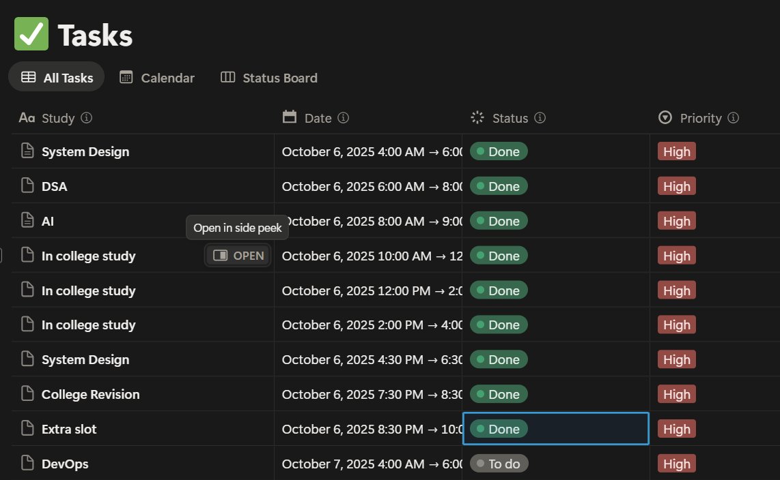Open the Calendar view tab
This screenshot has height=480, width=780.
(157, 78)
